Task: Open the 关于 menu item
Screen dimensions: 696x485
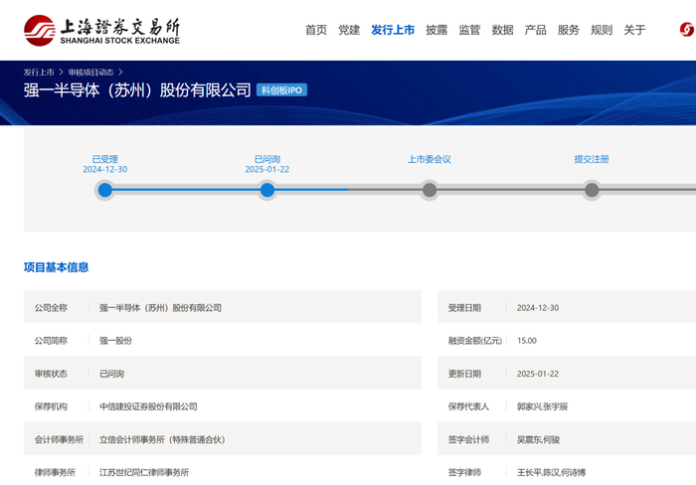Action: tap(634, 30)
